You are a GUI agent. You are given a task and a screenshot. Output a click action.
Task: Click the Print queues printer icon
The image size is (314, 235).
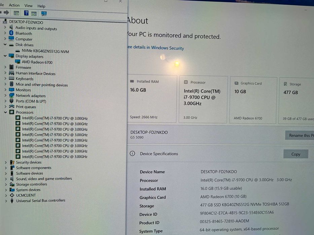(x=12, y=106)
